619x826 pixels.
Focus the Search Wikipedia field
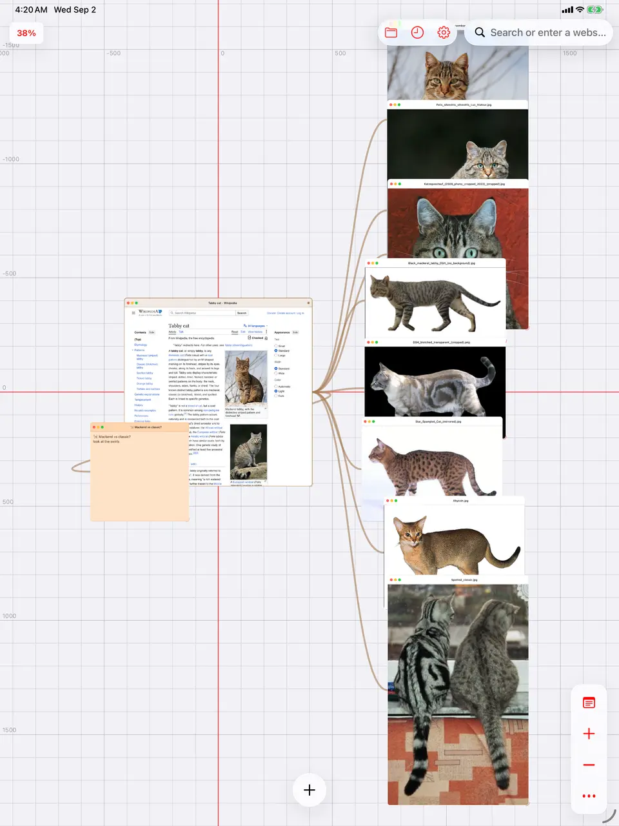tap(202, 313)
